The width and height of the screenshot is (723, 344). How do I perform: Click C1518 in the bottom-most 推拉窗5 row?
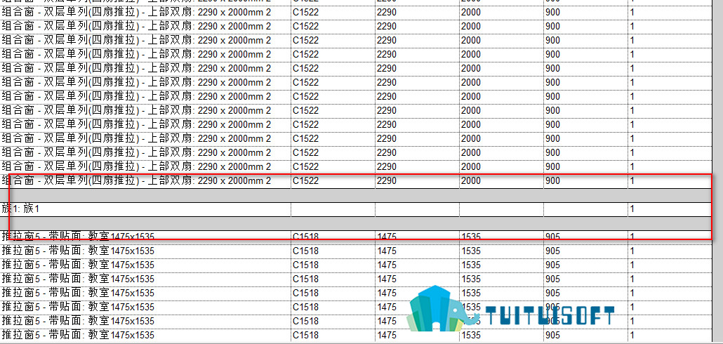click(306, 335)
